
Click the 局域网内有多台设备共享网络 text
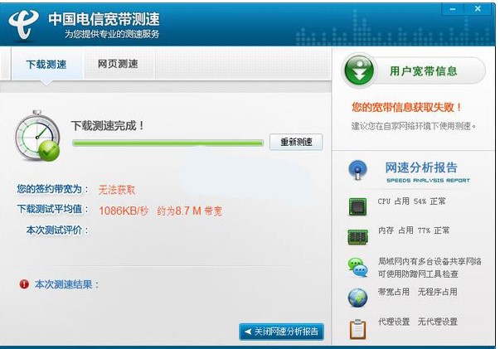point(430,262)
